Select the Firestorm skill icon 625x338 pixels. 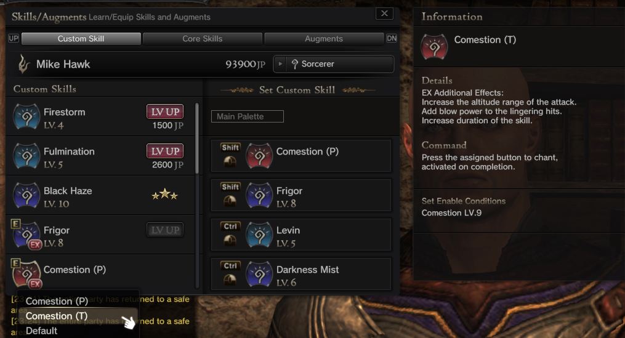pos(26,117)
